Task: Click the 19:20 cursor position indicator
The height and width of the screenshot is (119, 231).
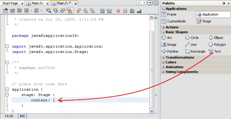Action: point(9,116)
